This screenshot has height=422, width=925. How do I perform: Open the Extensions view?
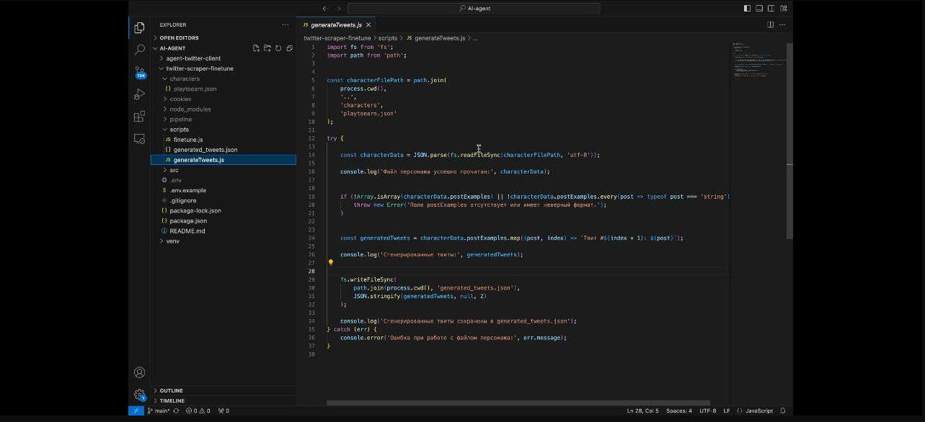click(139, 116)
